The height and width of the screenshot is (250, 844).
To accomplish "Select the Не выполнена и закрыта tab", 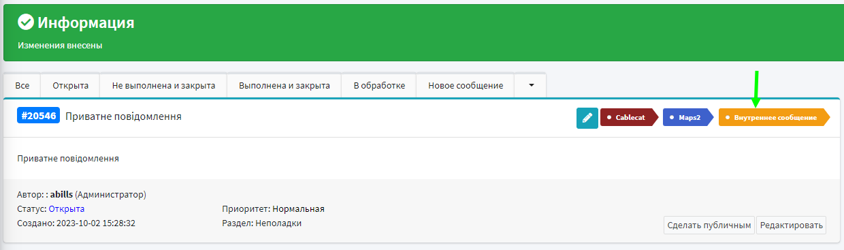I will (x=163, y=86).
